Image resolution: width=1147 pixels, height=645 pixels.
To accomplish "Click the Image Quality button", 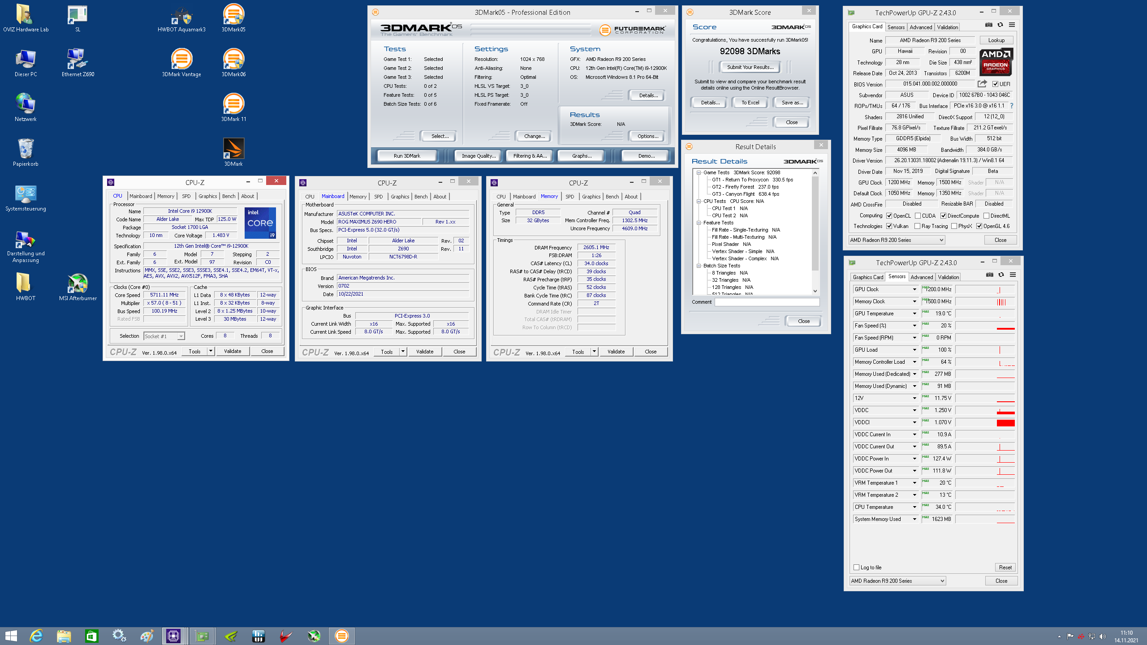I will (x=479, y=156).
